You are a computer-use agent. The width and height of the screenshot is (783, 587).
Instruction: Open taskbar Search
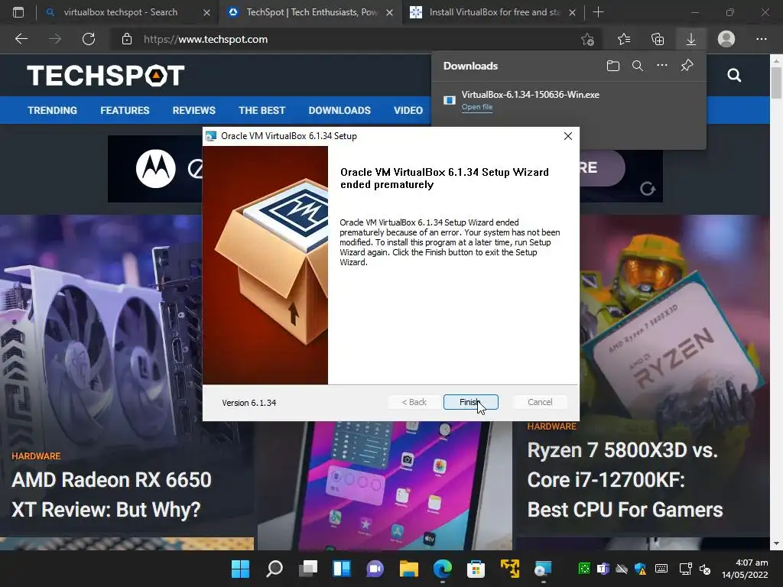pyautogui.click(x=275, y=569)
